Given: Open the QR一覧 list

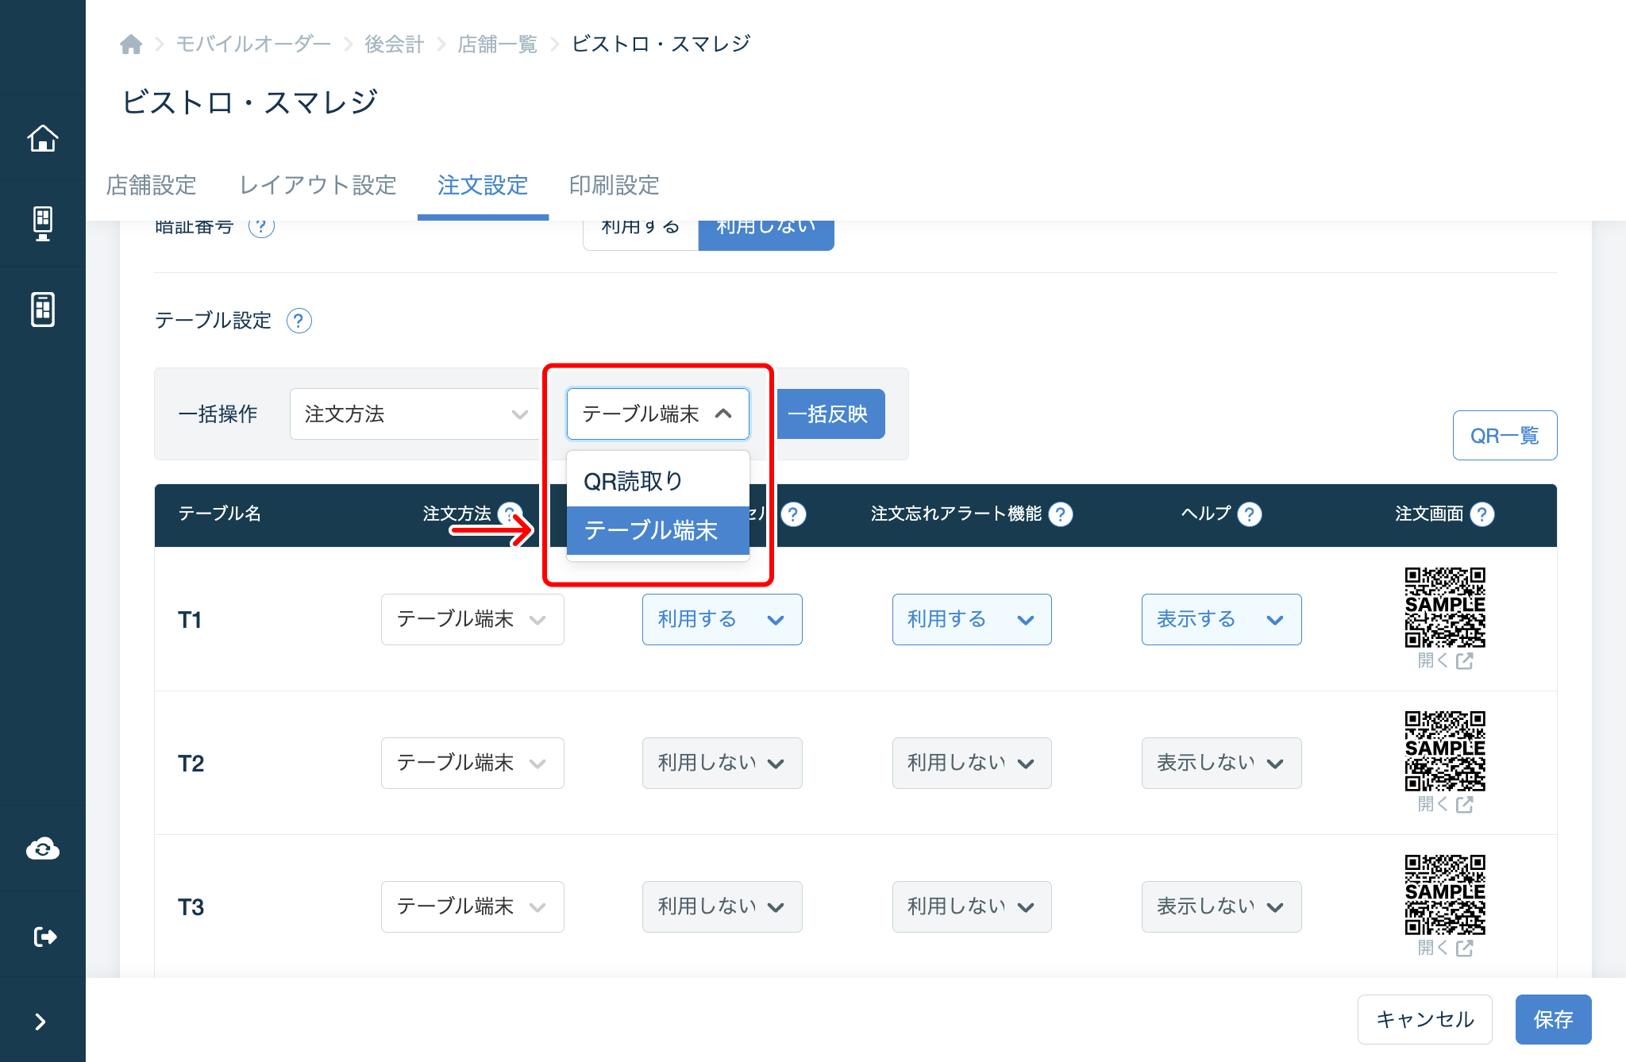Looking at the screenshot, I should [x=1505, y=435].
